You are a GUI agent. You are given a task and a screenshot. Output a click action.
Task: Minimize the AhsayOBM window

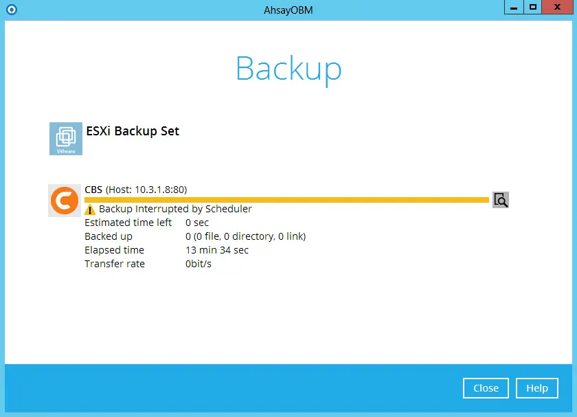click(x=513, y=7)
